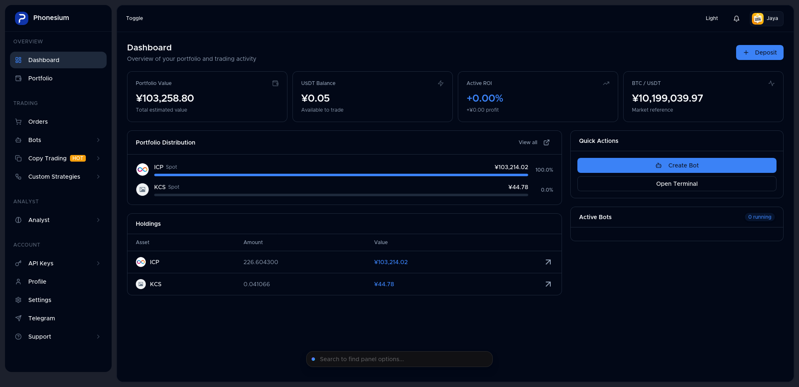Screen dimensions: 799x387
Task: Expand the Copy Trading submenu chevron
Action: pos(98,158)
